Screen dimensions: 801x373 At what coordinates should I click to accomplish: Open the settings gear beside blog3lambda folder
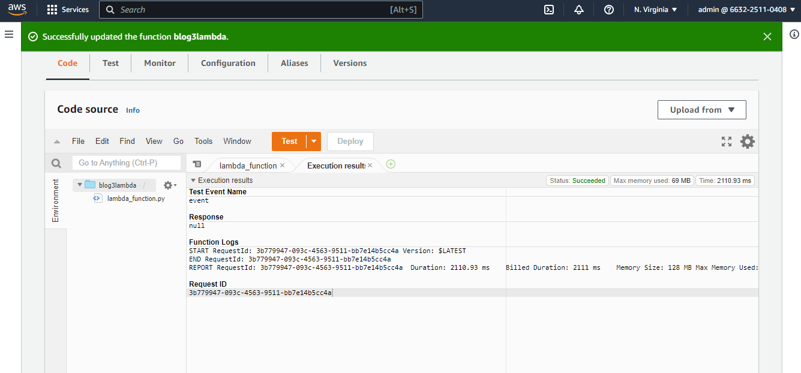169,185
